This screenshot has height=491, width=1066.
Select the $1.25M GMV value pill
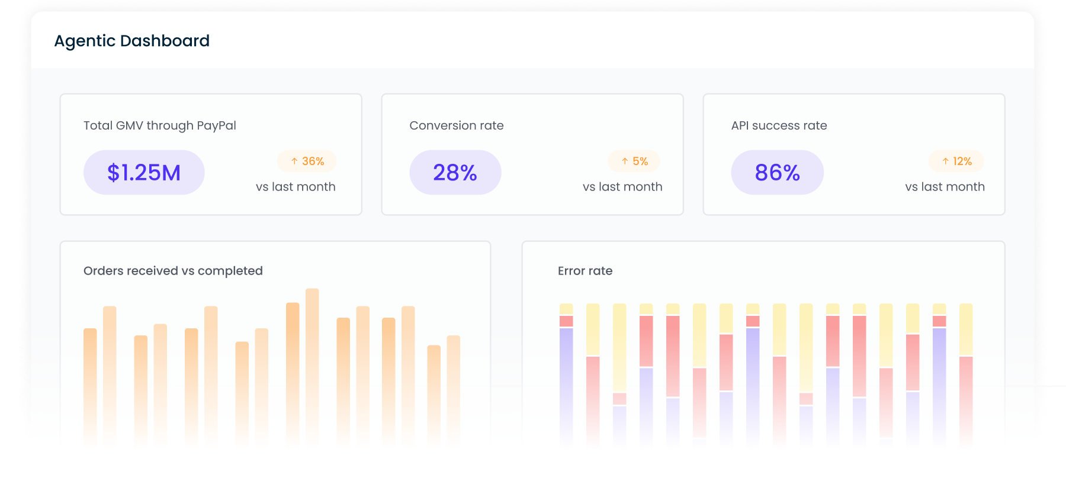(144, 172)
